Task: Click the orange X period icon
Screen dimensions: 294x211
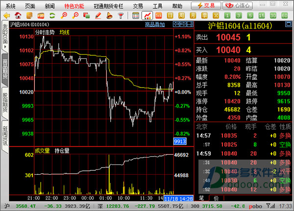Action: click(x=216, y=15)
